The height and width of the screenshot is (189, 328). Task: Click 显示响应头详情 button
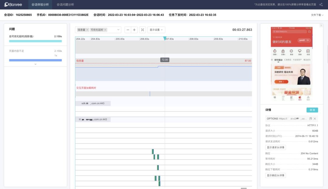coord(275,175)
